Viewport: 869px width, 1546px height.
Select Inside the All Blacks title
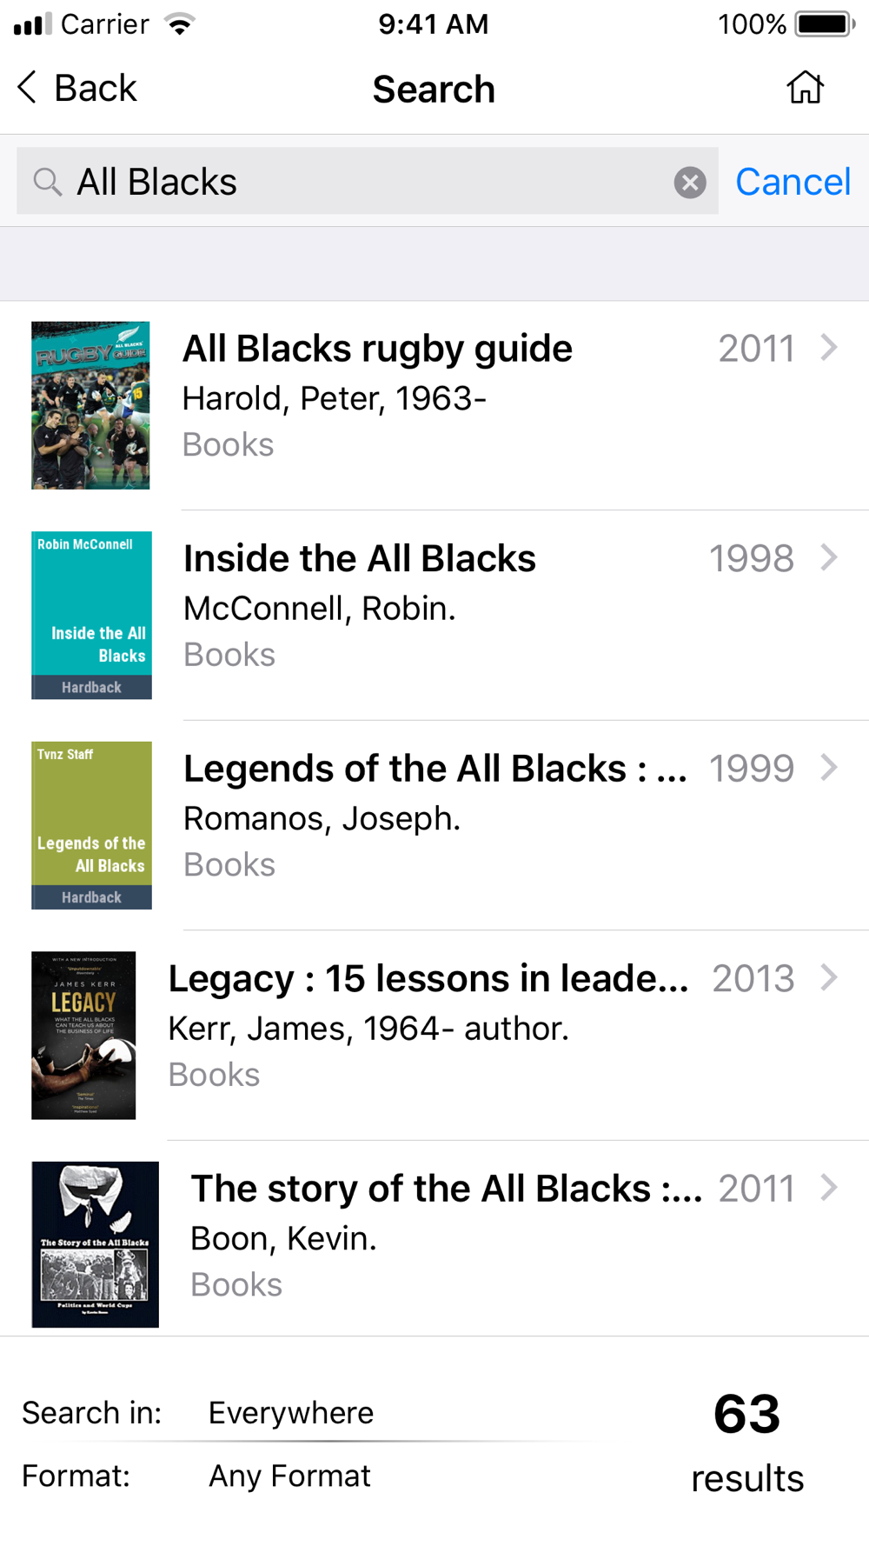pos(360,558)
